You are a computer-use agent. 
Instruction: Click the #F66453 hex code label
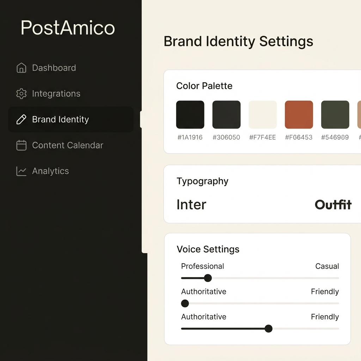click(299, 137)
